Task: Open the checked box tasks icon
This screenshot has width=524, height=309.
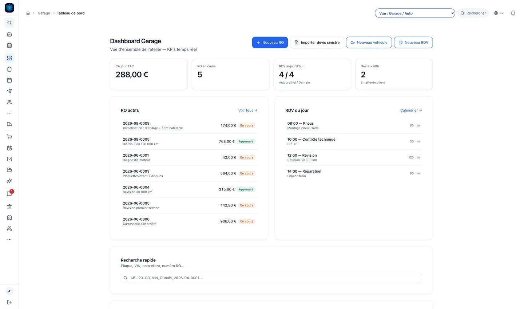Action: pos(9,159)
